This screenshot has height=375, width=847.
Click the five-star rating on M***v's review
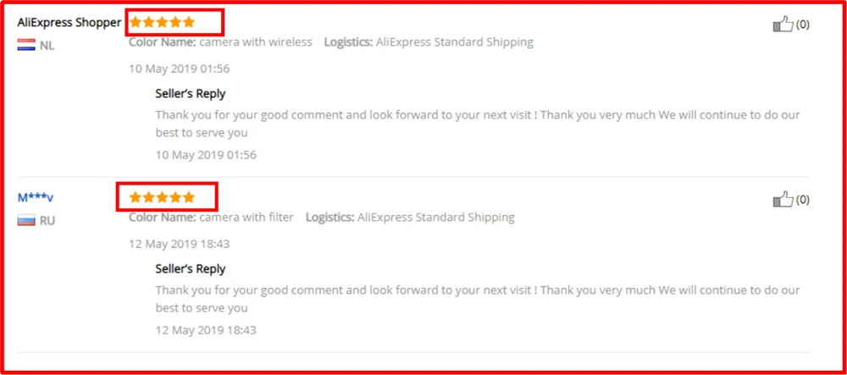(x=162, y=197)
